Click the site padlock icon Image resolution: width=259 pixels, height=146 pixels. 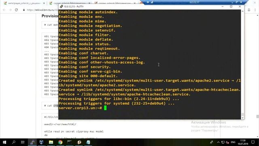(x=24, y=10)
